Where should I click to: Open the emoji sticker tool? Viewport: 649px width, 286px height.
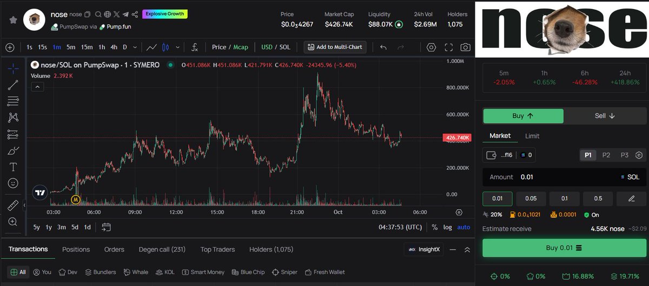[14, 183]
